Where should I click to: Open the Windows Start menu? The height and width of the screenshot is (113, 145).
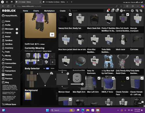47,110
